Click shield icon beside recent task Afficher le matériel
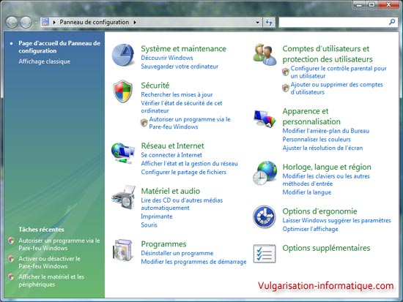The image size is (403, 302). [x=11, y=277]
